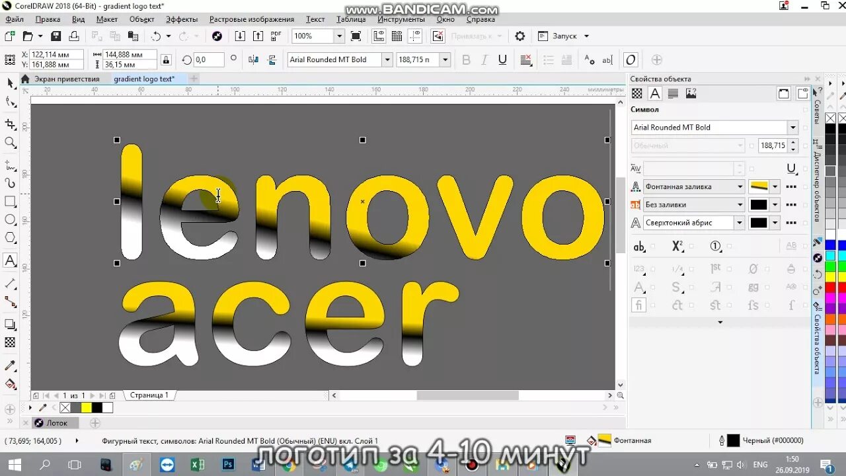The width and height of the screenshot is (846, 476).
Task: Open the font name dropdown in property bar
Action: point(387,59)
